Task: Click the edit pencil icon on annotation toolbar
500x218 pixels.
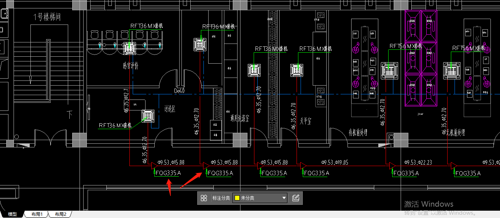Action: [296, 198]
